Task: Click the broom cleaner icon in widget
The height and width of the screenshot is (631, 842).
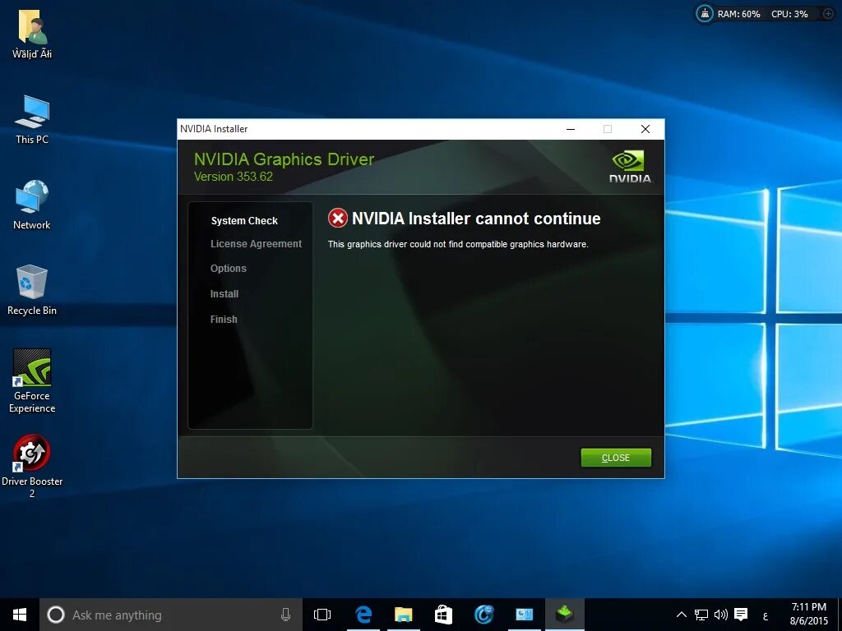Action: coord(704,13)
